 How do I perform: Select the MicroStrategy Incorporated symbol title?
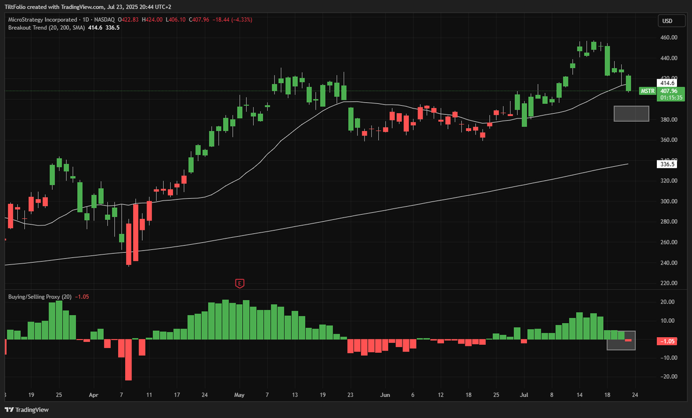(44, 20)
